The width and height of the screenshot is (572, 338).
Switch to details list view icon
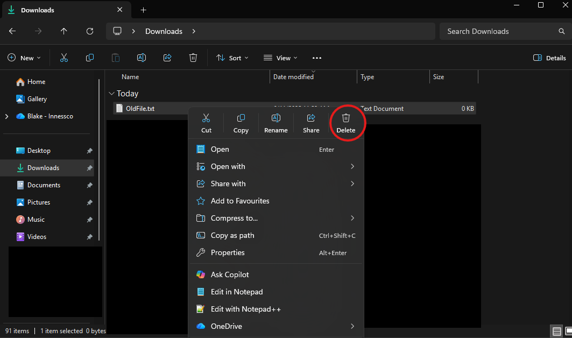[x=557, y=332]
